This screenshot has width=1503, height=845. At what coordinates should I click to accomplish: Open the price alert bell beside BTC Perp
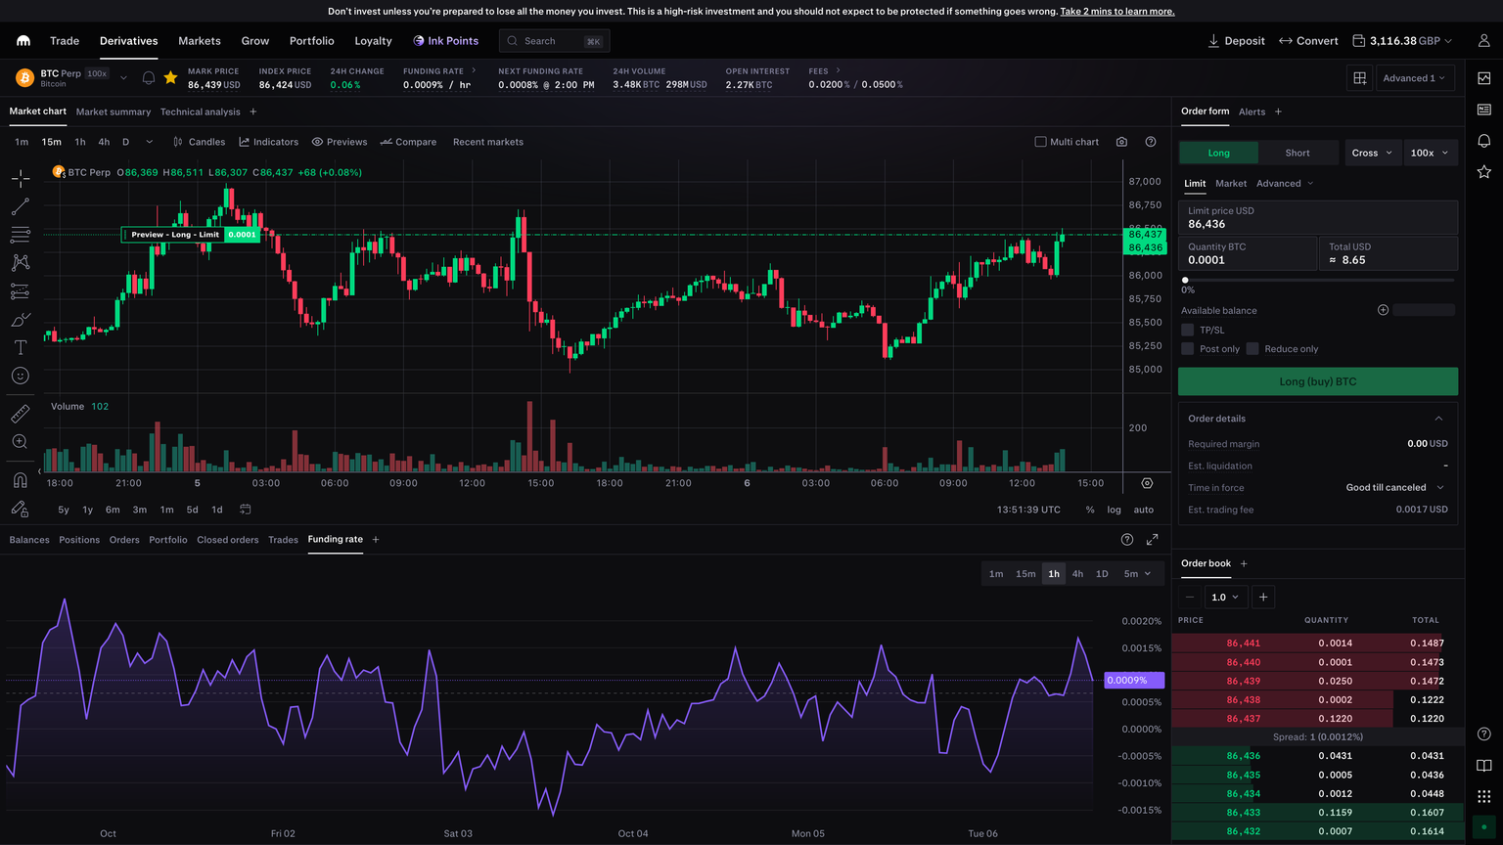(149, 77)
